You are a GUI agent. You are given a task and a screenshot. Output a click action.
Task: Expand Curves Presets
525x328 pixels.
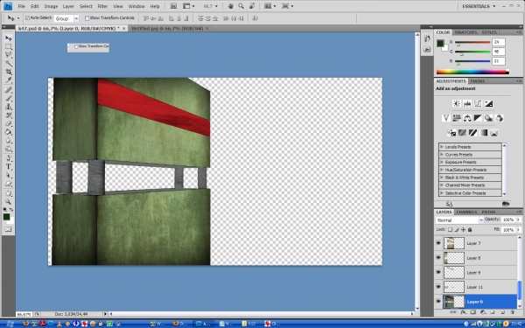(442, 154)
